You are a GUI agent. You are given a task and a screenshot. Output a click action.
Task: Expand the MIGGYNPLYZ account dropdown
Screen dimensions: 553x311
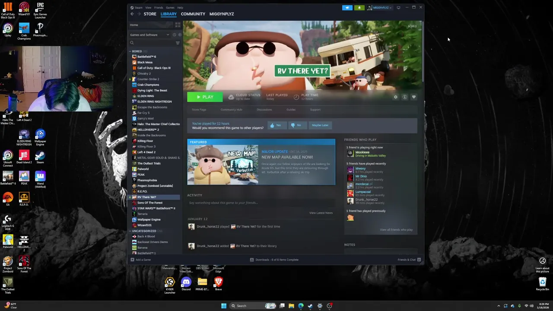pos(380,7)
